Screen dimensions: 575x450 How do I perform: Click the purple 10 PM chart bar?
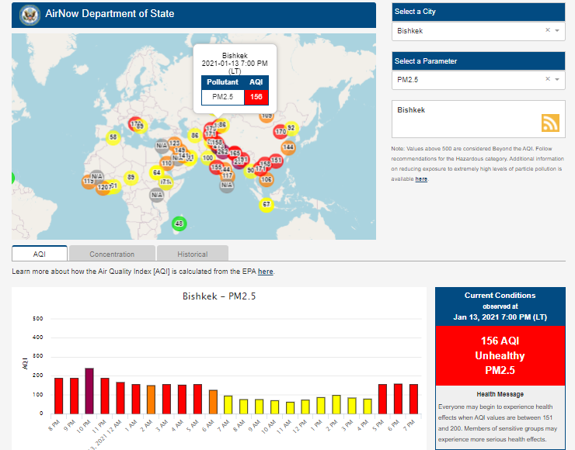(89, 391)
